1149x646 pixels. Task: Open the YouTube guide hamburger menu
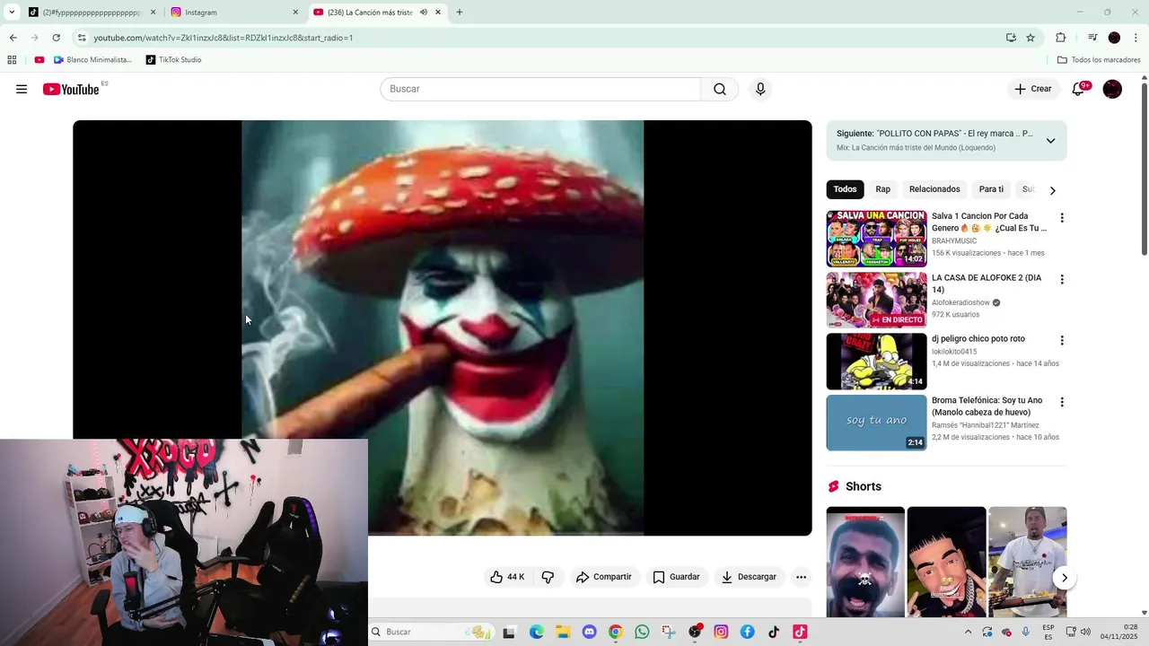click(22, 89)
